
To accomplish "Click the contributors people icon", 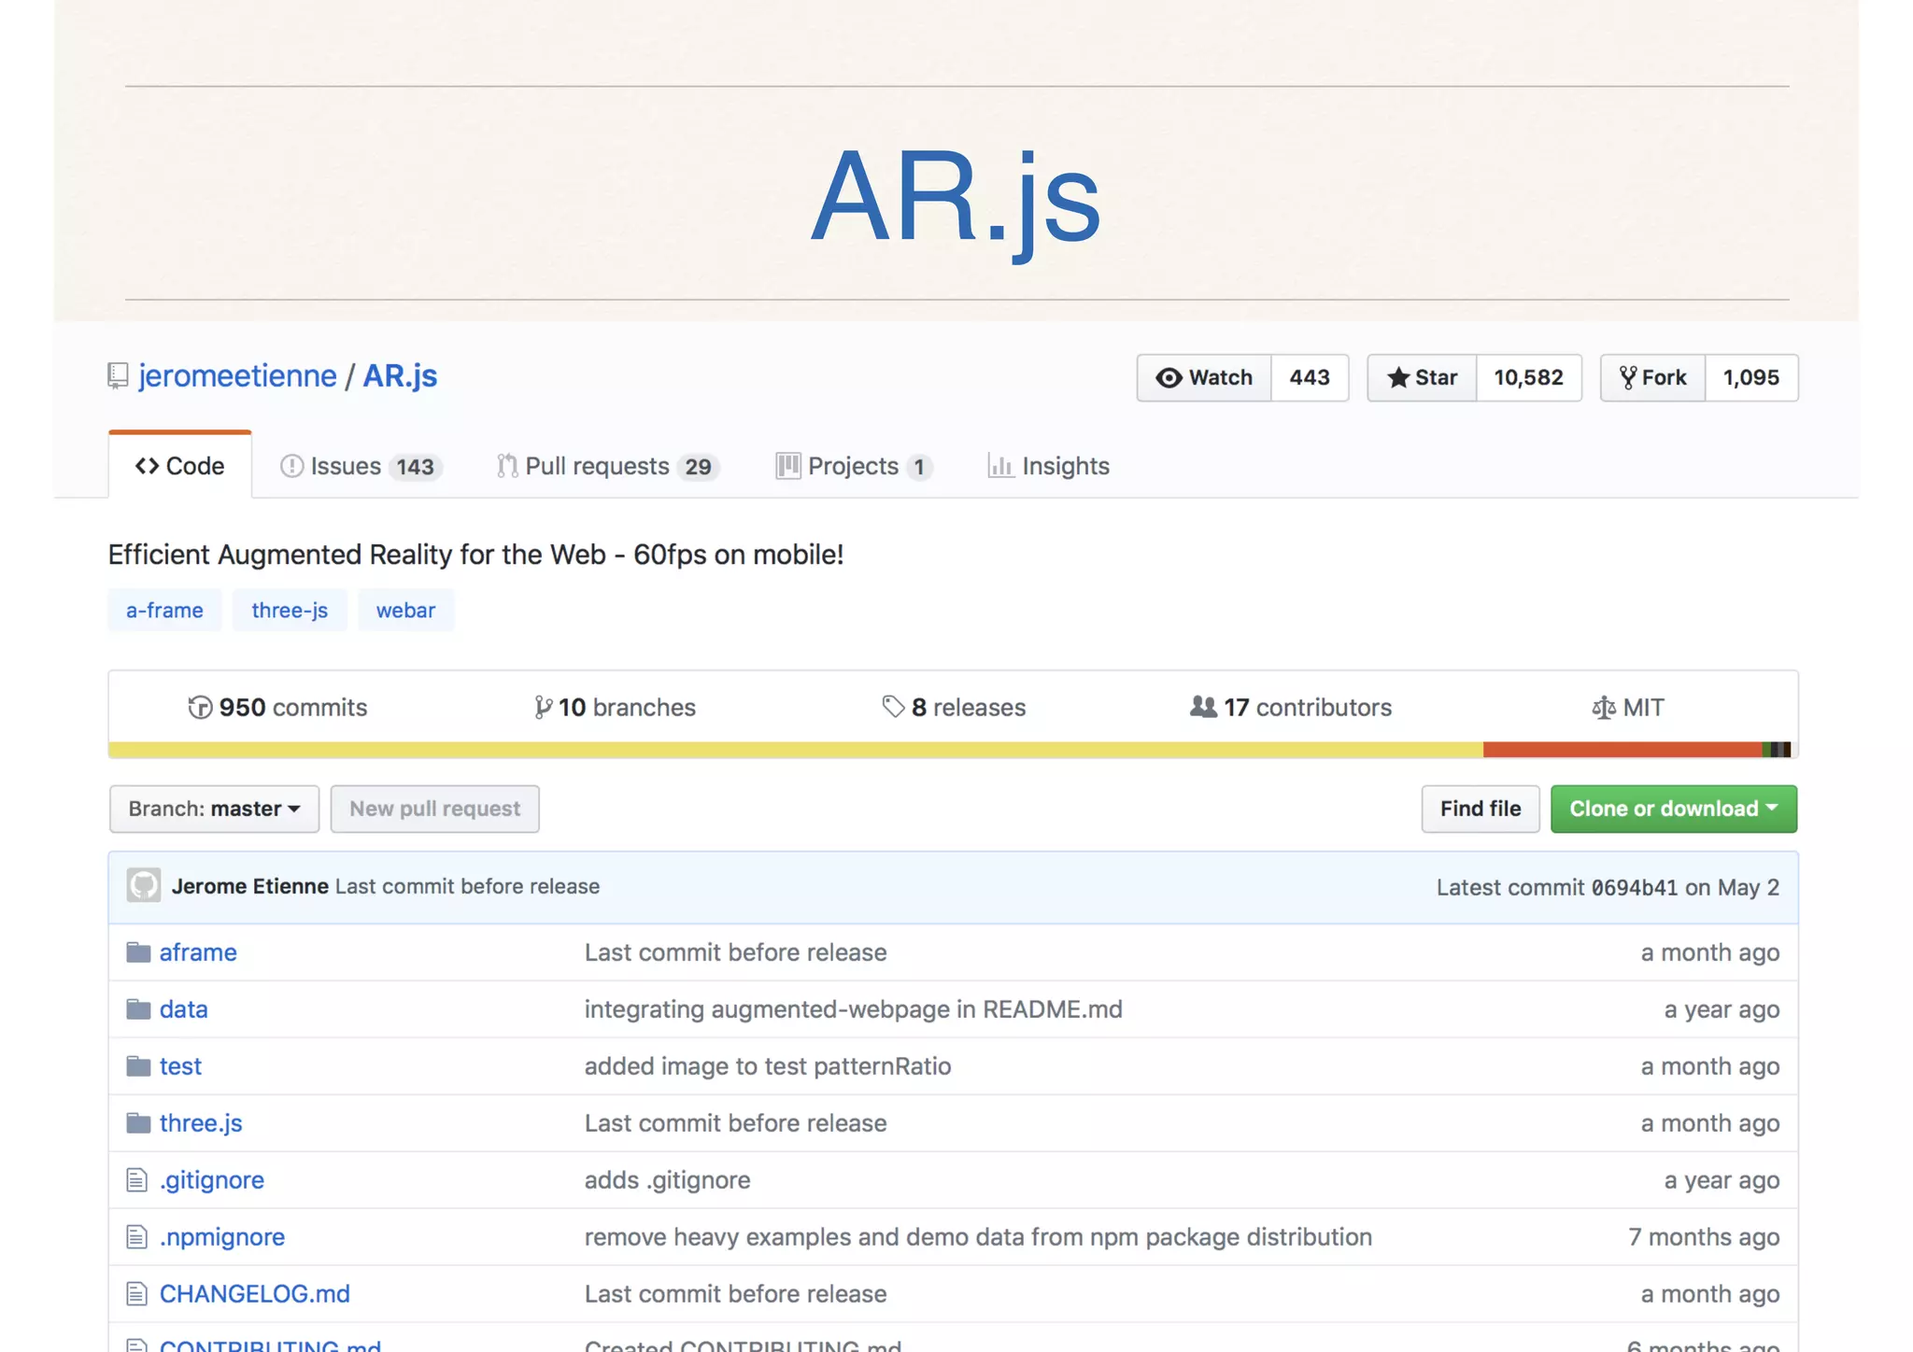I will coord(1203,707).
